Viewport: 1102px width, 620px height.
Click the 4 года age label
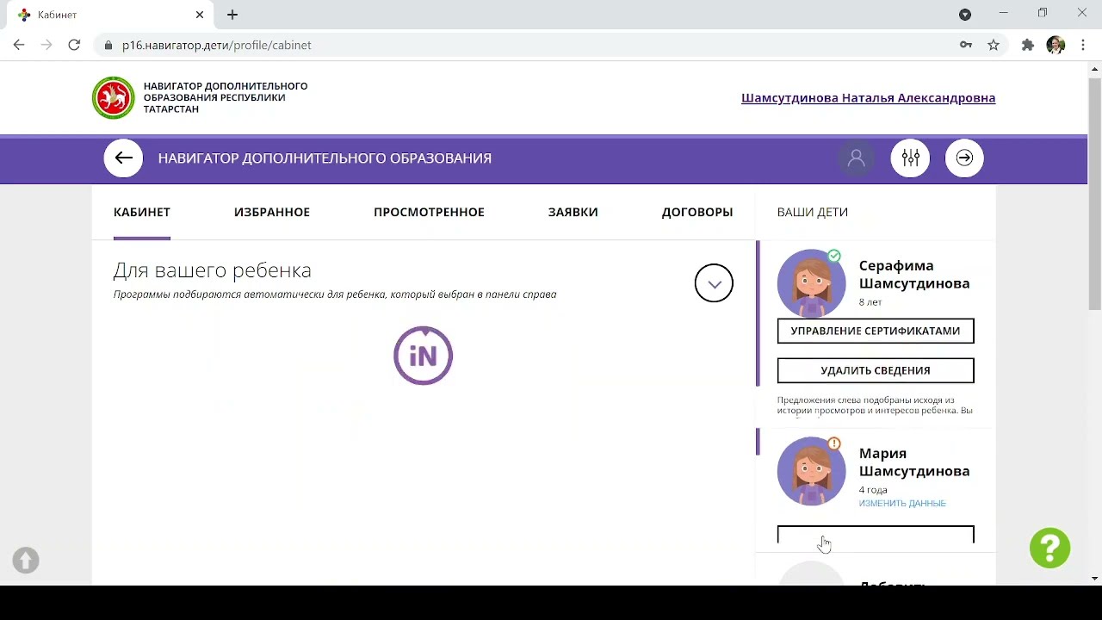pyautogui.click(x=873, y=490)
